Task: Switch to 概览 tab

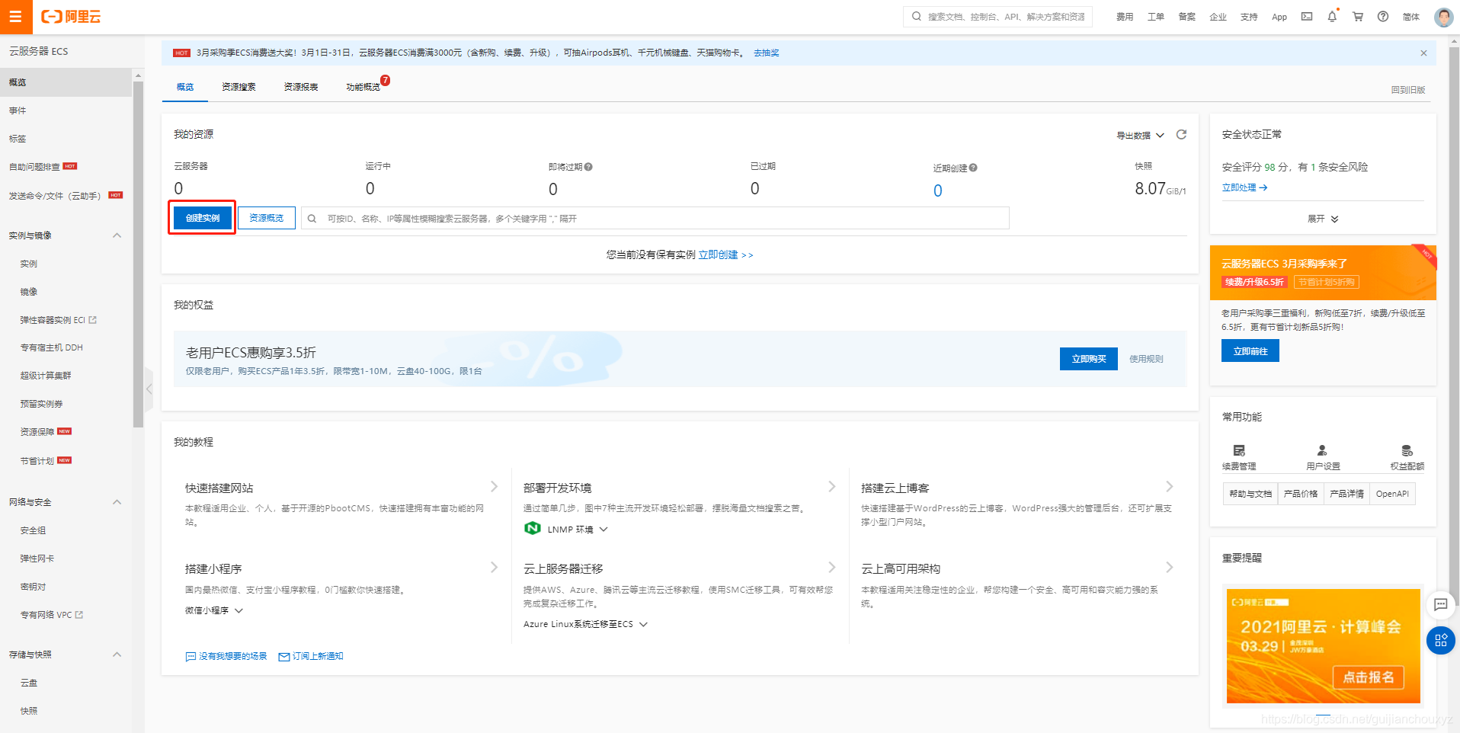Action: [x=185, y=87]
